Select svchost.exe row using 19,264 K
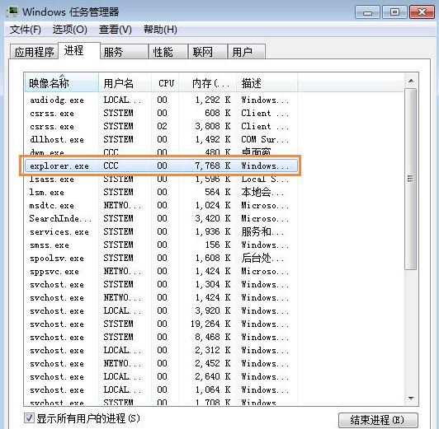Viewport: 439px width, 429px height. (161, 324)
